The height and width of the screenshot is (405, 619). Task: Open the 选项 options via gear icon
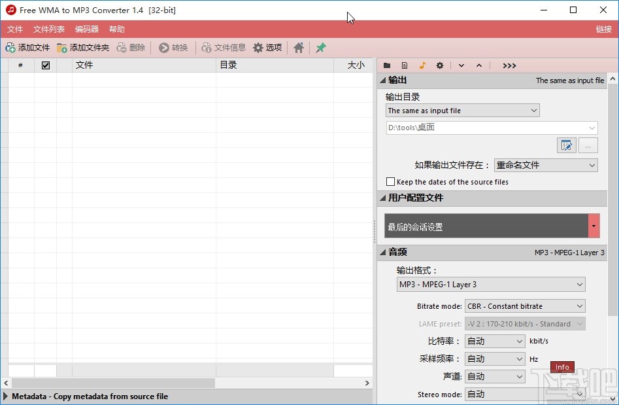[x=258, y=47]
